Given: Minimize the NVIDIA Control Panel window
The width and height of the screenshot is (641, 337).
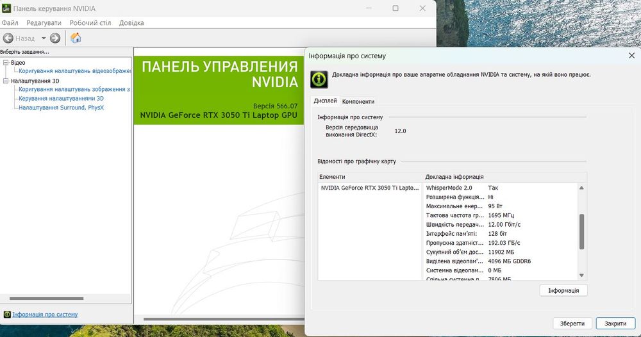Looking at the screenshot, I should [369, 8].
